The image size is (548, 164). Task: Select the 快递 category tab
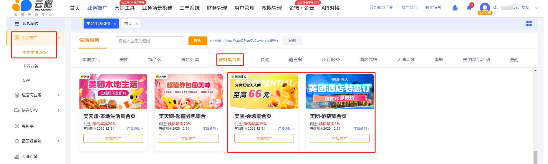[265, 60]
